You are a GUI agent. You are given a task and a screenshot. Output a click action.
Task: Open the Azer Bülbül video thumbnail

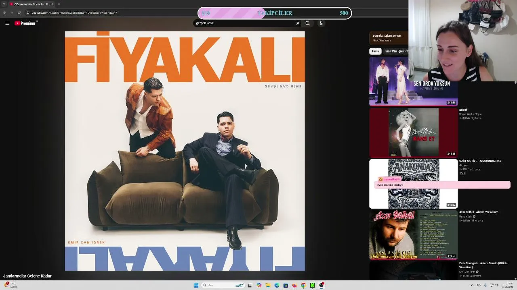(413, 235)
